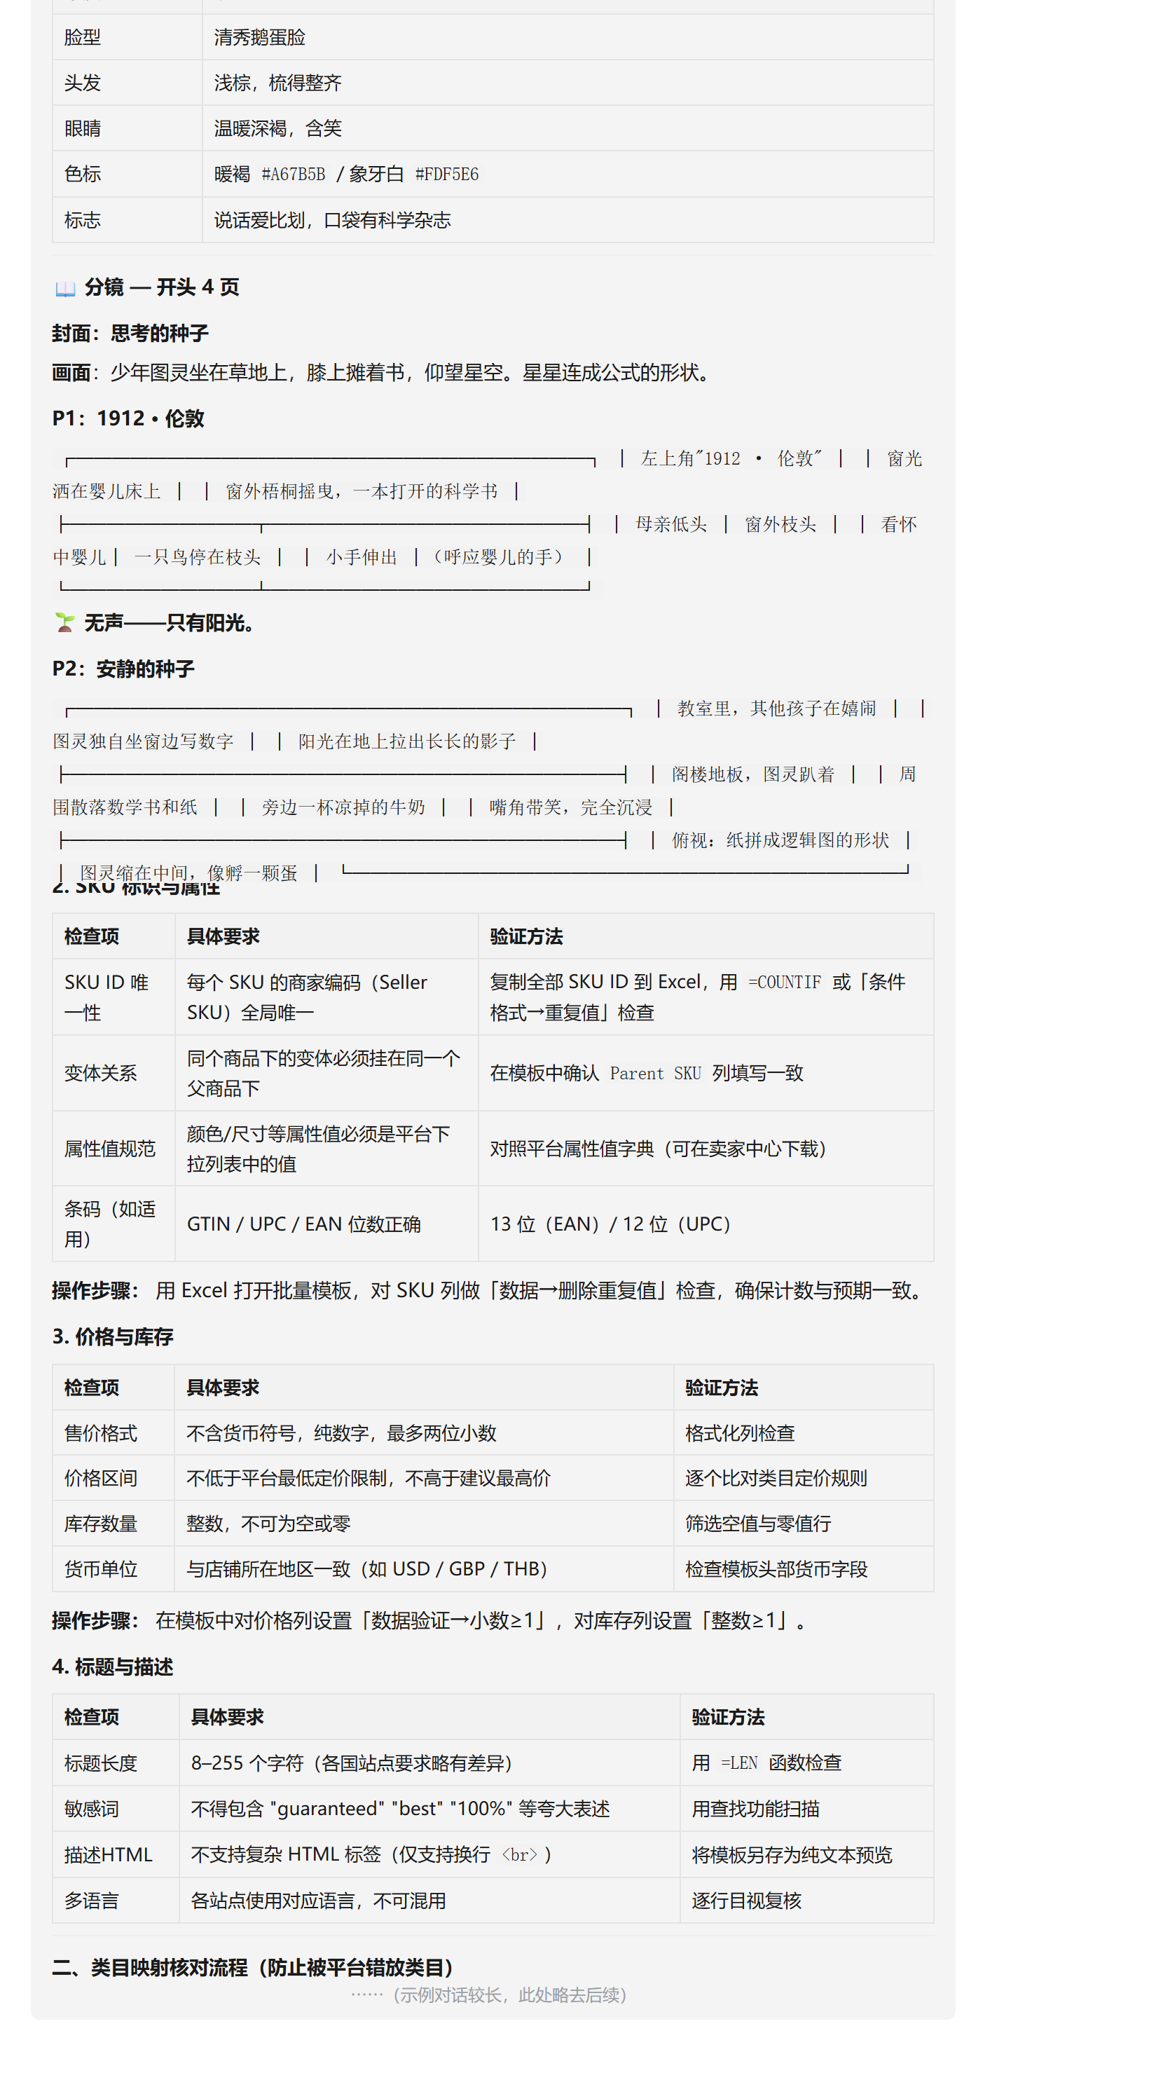Viewport: 1149px width, 2087px height.
Task: Click the heading 二、类目映射核对流程
Action: [x=256, y=1968]
